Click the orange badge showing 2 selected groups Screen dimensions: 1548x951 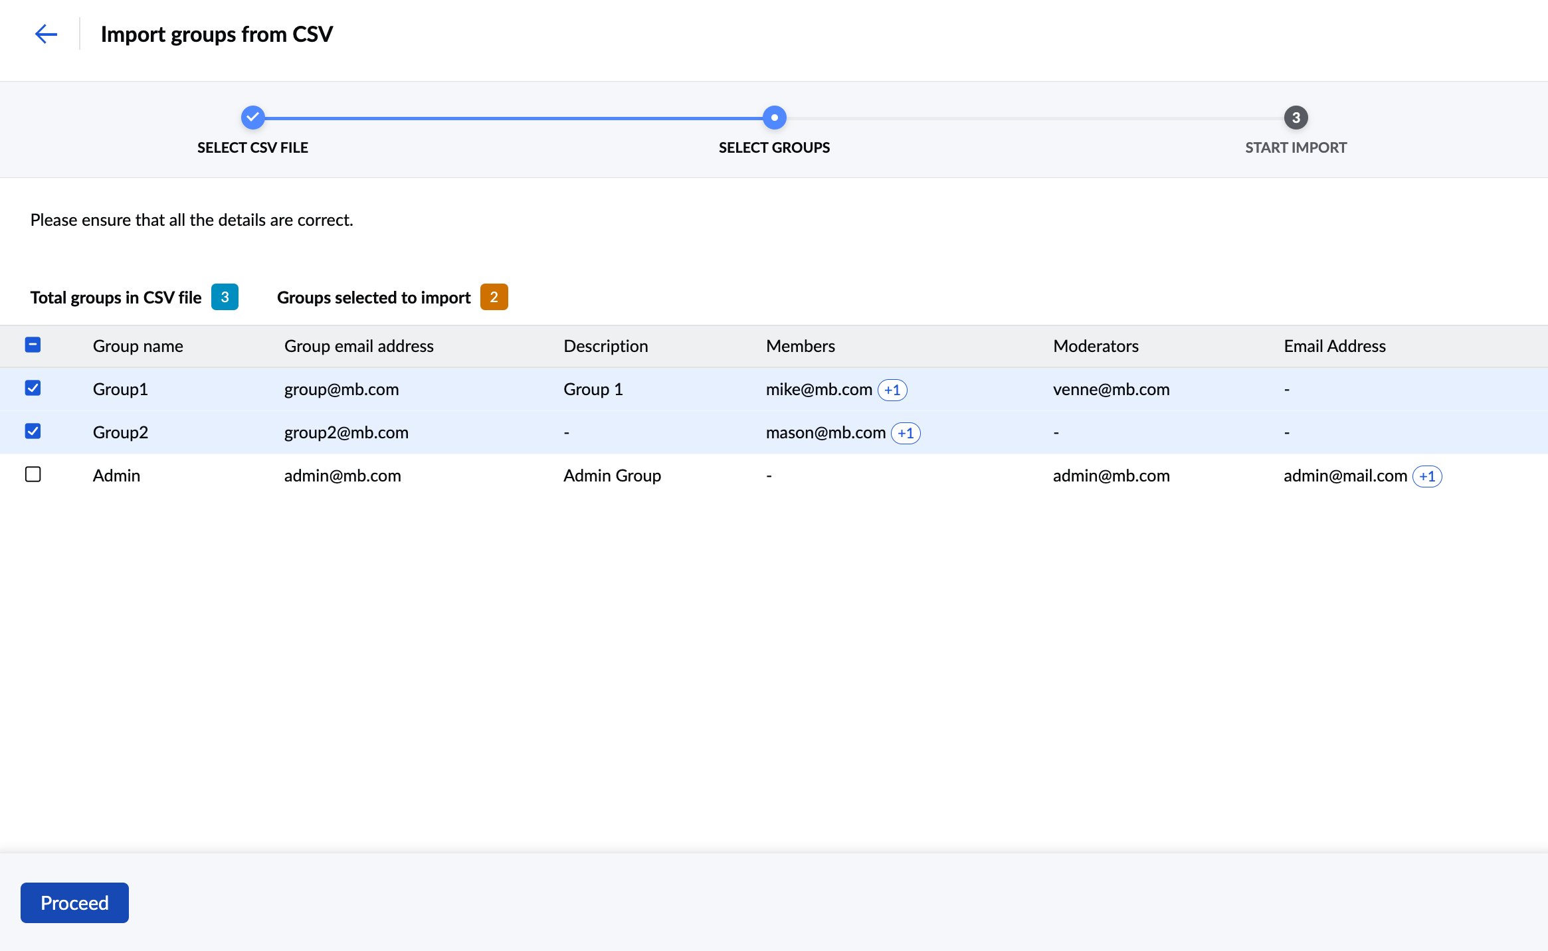[x=494, y=296]
